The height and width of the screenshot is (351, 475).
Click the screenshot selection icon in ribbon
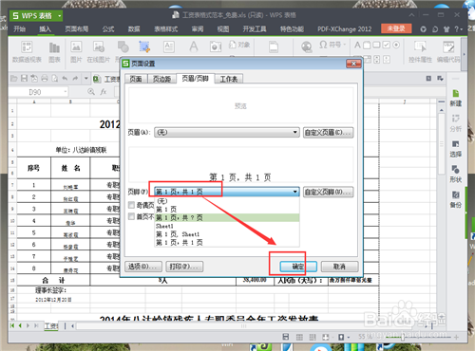click(x=144, y=47)
